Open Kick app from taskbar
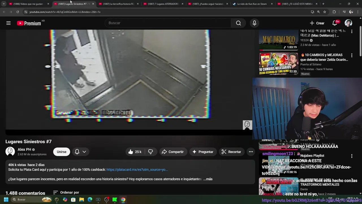The width and height of the screenshot is (362, 204). click(115, 199)
